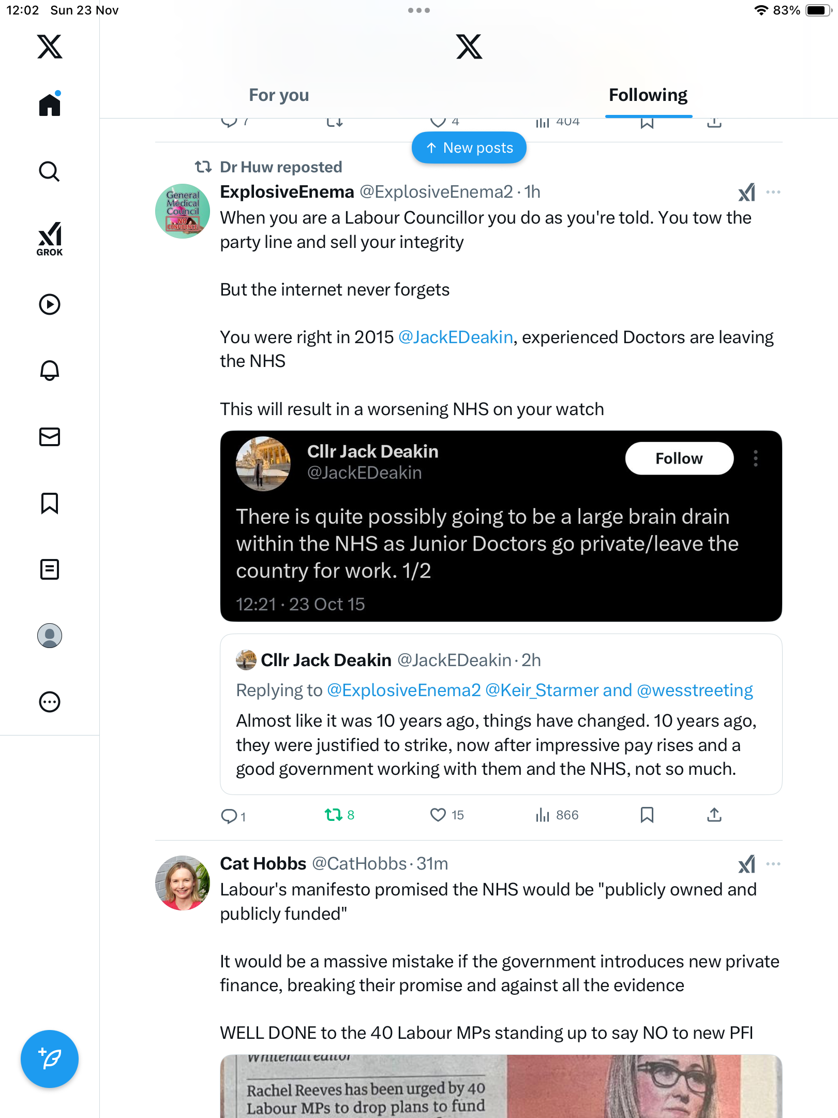Expand the sidebar More menu

[x=50, y=702]
